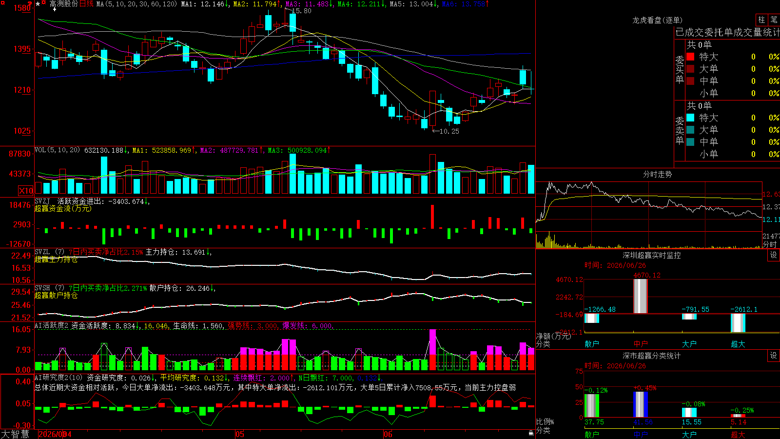Image resolution: width=780 pixels, height=439 pixels.
Task: Click the 深圳超赢实时监控 panel title
Action: pos(651,255)
